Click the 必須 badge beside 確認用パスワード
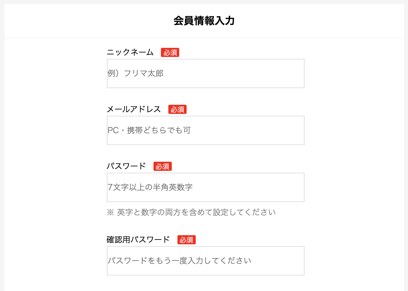 point(186,240)
